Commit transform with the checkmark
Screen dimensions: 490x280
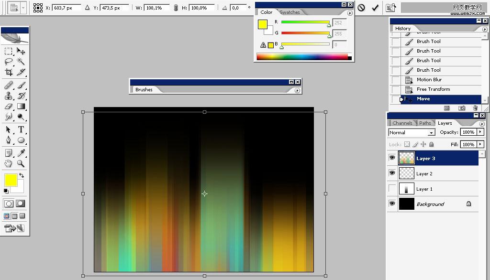[375, 8]
